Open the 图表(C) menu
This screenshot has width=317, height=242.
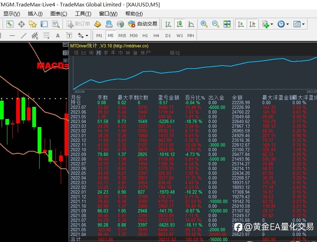click(58, 14)
